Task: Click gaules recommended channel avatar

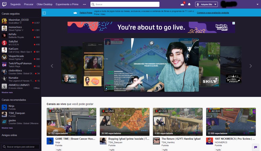Action: coord(4,122)
